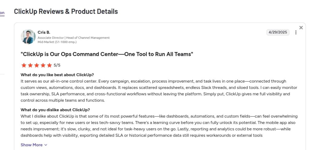Click the "ClickUp Reviews & Product Details" heading
The width and height of the screenshot is (310, 150).
[66, 11]
